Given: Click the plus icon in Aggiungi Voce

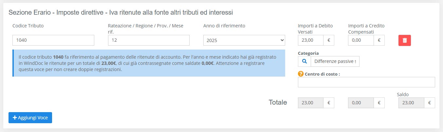Looking at the screenshot, I should pyautogui.click(x=15, y=118).
